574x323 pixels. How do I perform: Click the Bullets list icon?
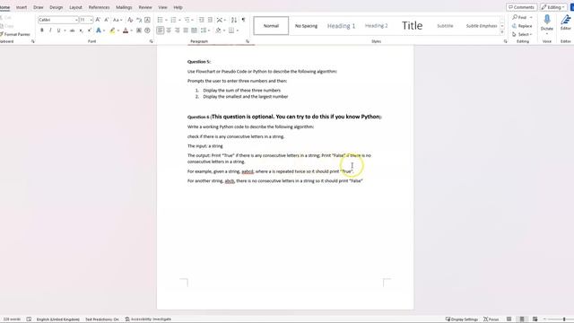pos(160,20)
